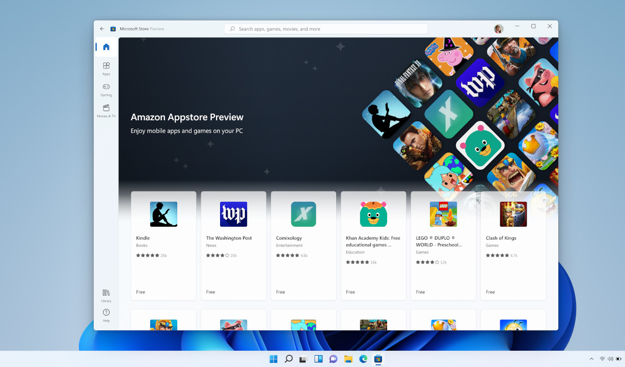This screenshot has height=367, width=625.
Task: Click Clash of Kings 4.7k rating
Action: [x=502, y=255]
